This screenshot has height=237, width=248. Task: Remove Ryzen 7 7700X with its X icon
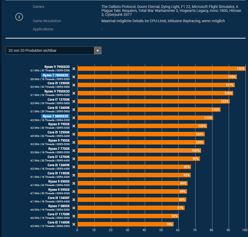[x=74, y=151]
